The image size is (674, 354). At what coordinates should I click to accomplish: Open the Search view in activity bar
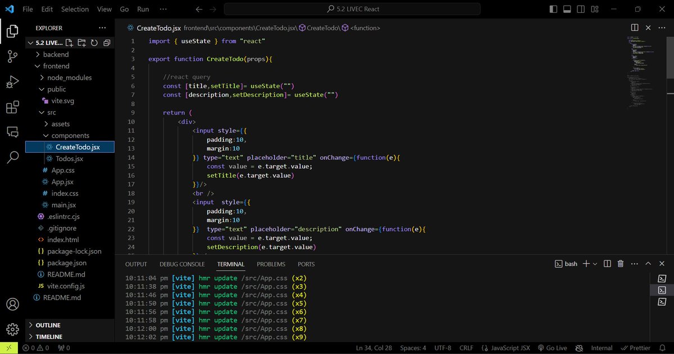(12, 157)
